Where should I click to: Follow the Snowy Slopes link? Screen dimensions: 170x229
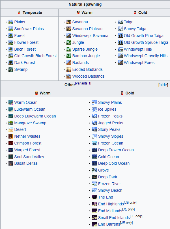pyautogui.click(x=111, y=137)
